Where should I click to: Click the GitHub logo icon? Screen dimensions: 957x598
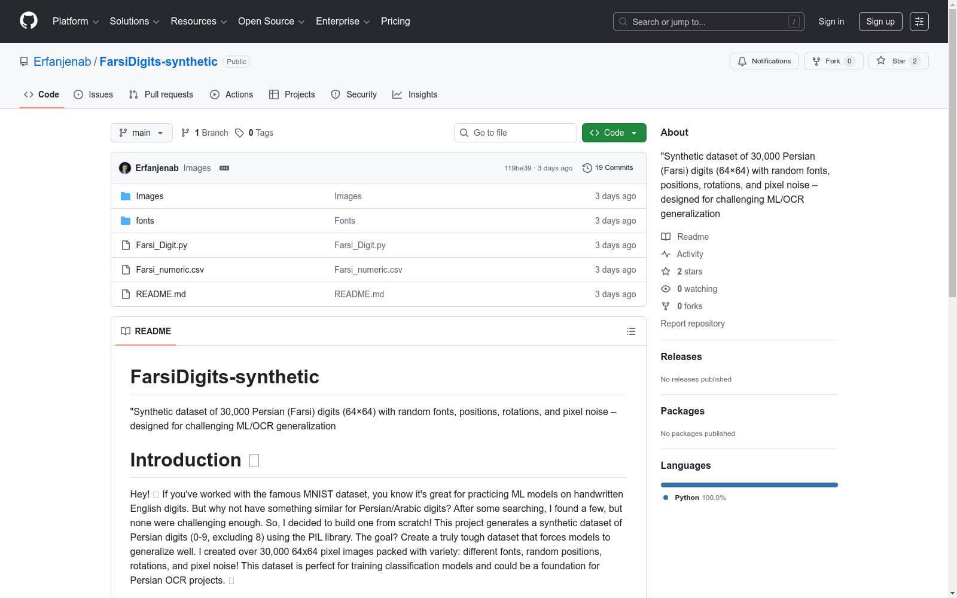coord(29,21)
